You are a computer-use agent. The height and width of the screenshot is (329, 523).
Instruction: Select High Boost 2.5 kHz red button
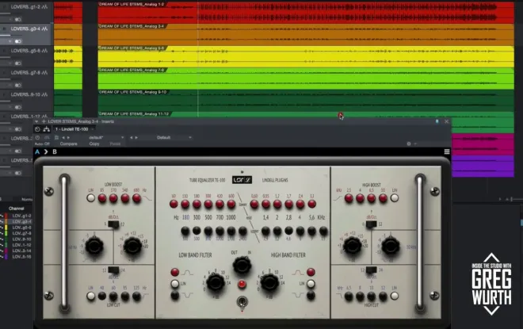(x=349, y=198)
